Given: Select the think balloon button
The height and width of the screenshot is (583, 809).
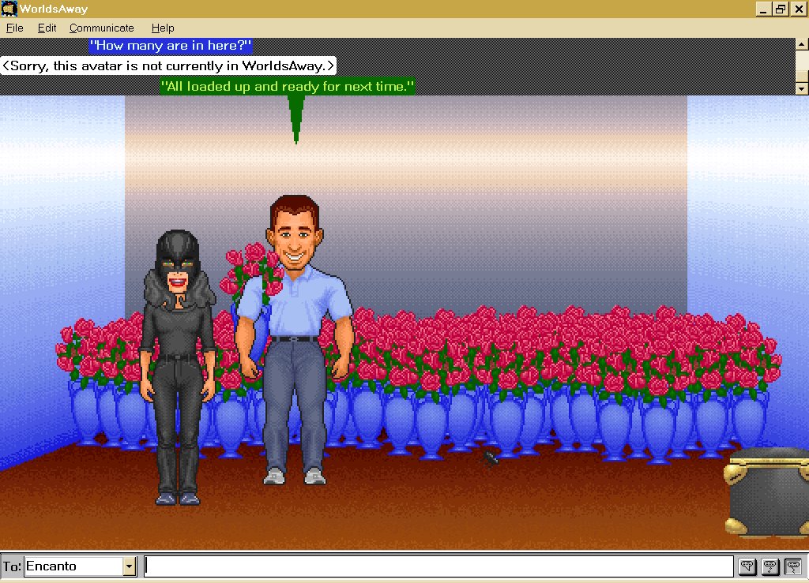Looking at the screenshot, I should point(769,566).
